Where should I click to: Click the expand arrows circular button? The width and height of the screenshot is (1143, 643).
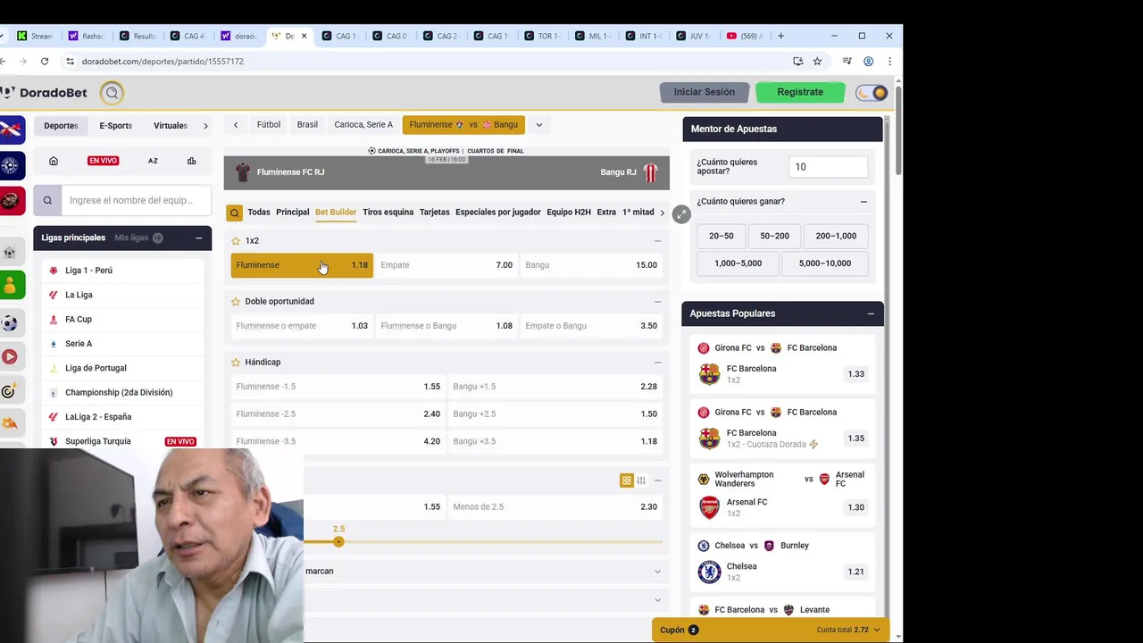[681, 214]
